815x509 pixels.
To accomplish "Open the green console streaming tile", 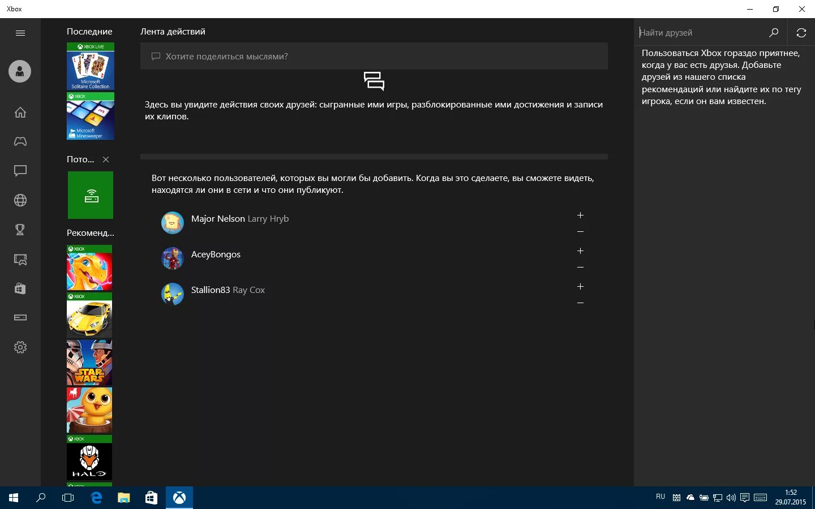I will point(91,195).
